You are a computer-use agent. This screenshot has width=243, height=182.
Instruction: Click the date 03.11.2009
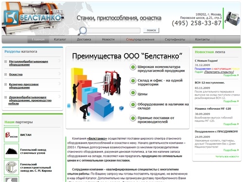click(202, 88)
